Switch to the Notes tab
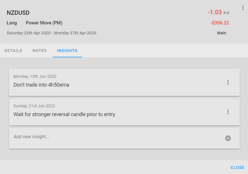The height and width of the screenshot is (174, 248). point(39,51)
